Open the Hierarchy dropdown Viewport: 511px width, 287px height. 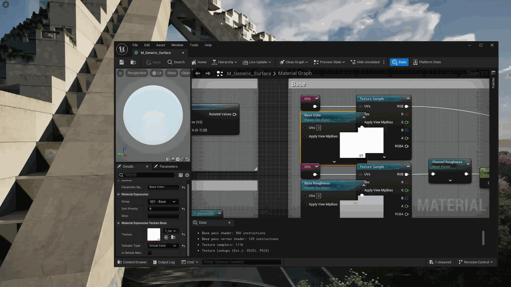[225, 62]
